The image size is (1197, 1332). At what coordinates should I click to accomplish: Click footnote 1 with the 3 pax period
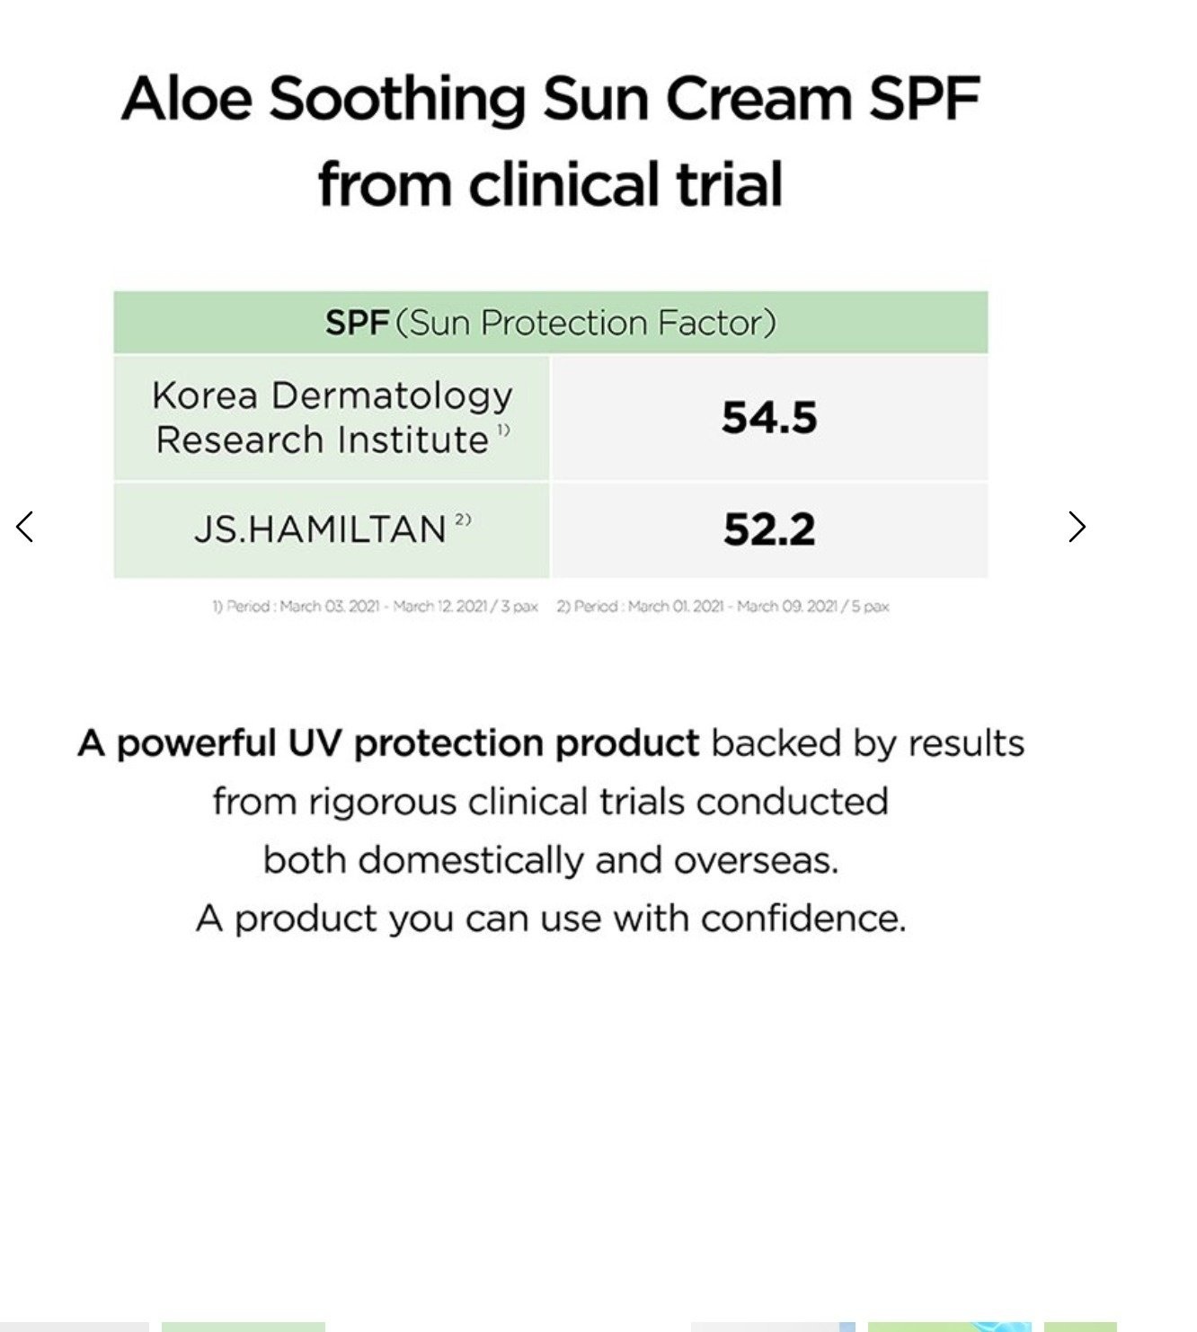375,607
